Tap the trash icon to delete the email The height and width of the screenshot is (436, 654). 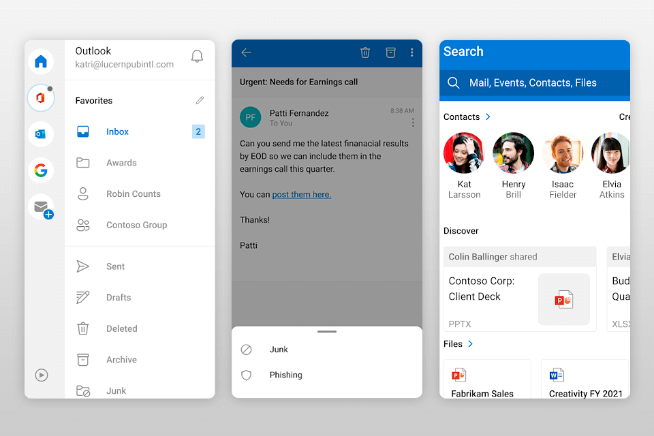[x=365, y=52]
